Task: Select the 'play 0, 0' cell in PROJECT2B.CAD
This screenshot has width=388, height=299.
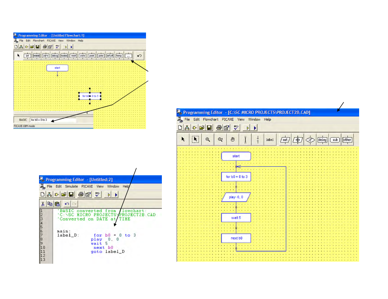Action: (236, 197)
